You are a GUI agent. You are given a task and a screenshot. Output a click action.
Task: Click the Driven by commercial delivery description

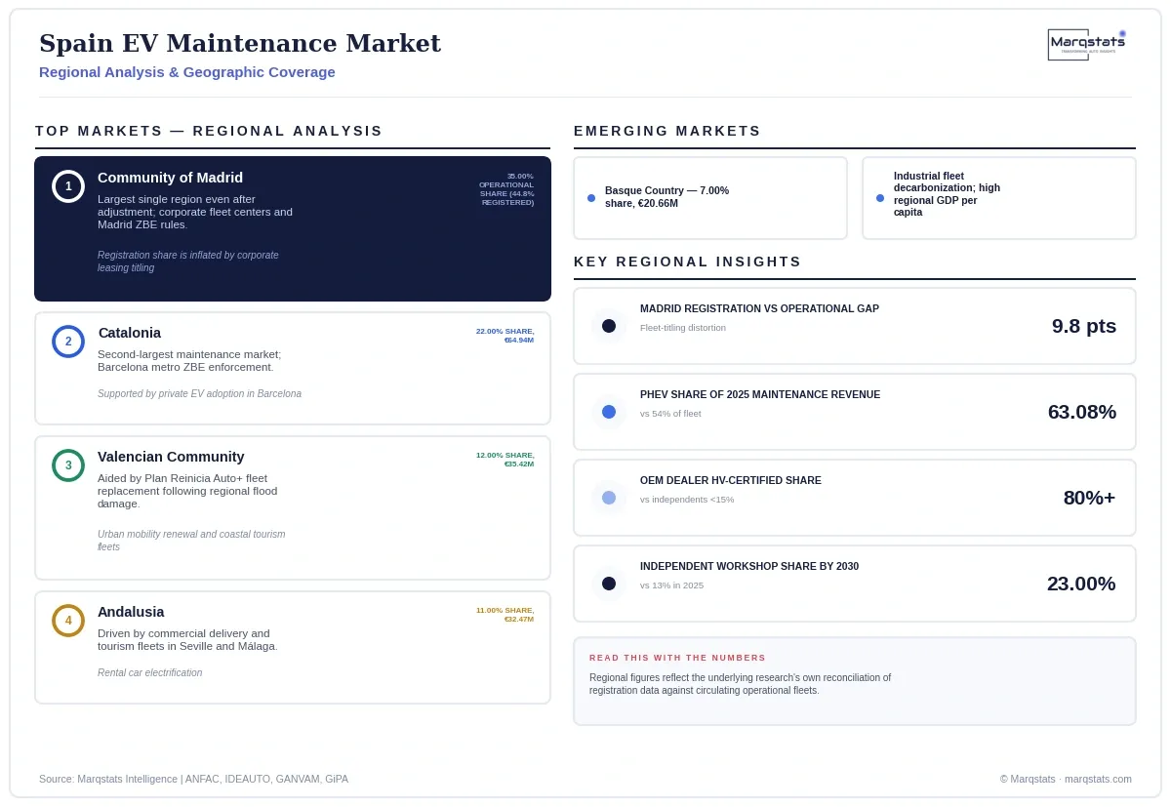pyautogui.click(x=187, y=640)
